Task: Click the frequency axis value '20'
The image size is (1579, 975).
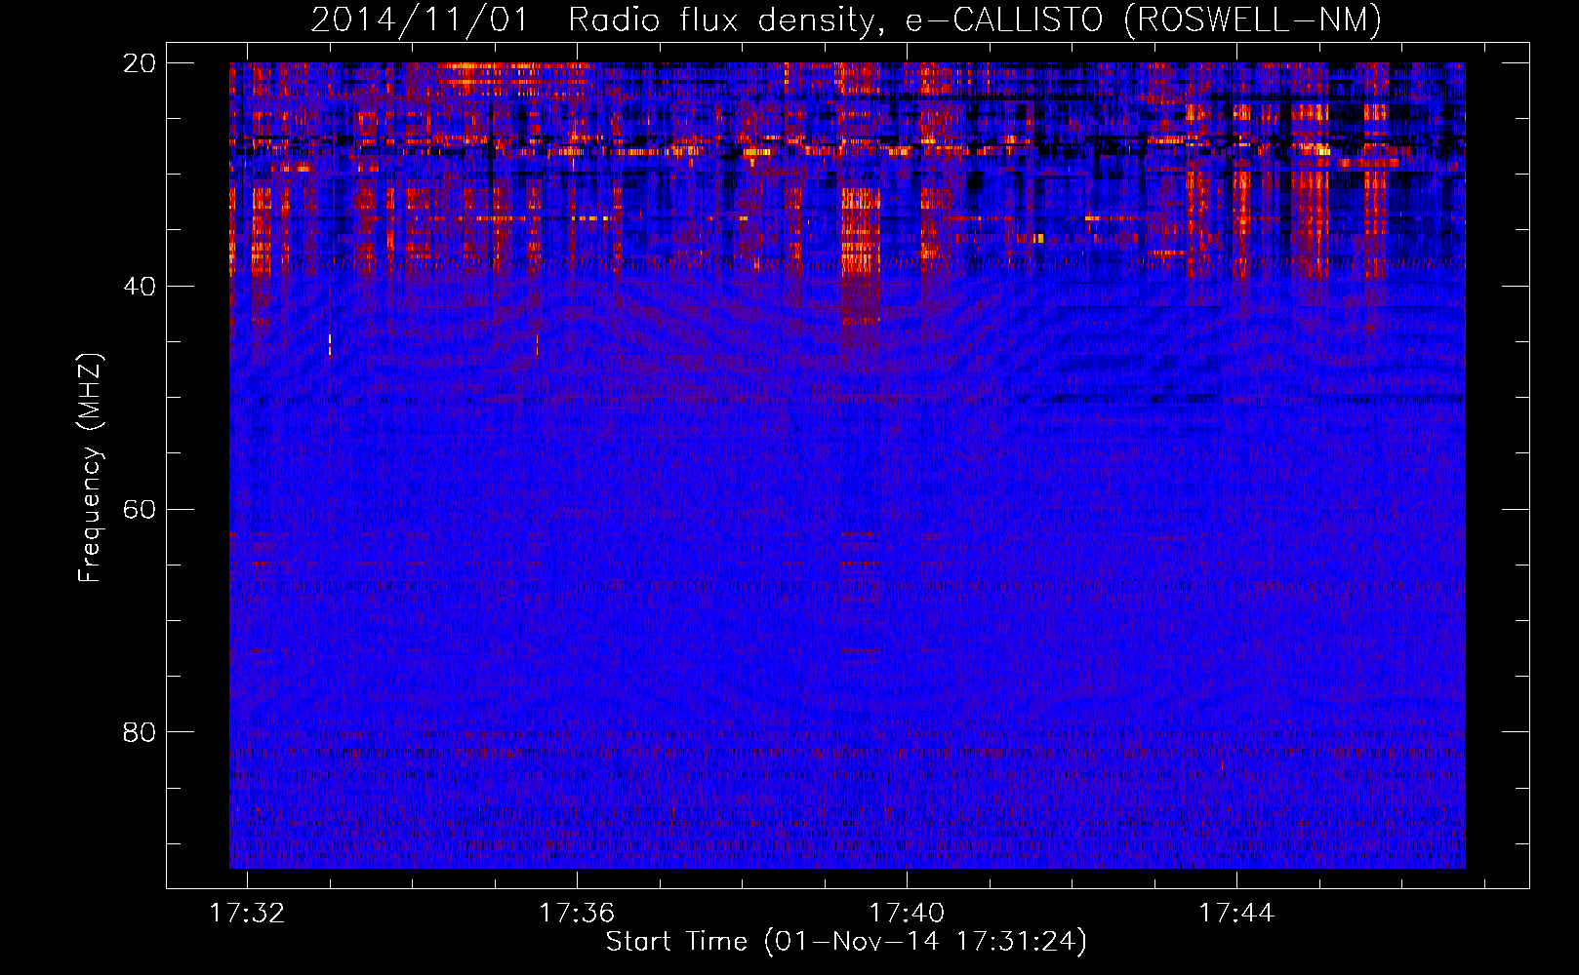Action: pos(140,63)
